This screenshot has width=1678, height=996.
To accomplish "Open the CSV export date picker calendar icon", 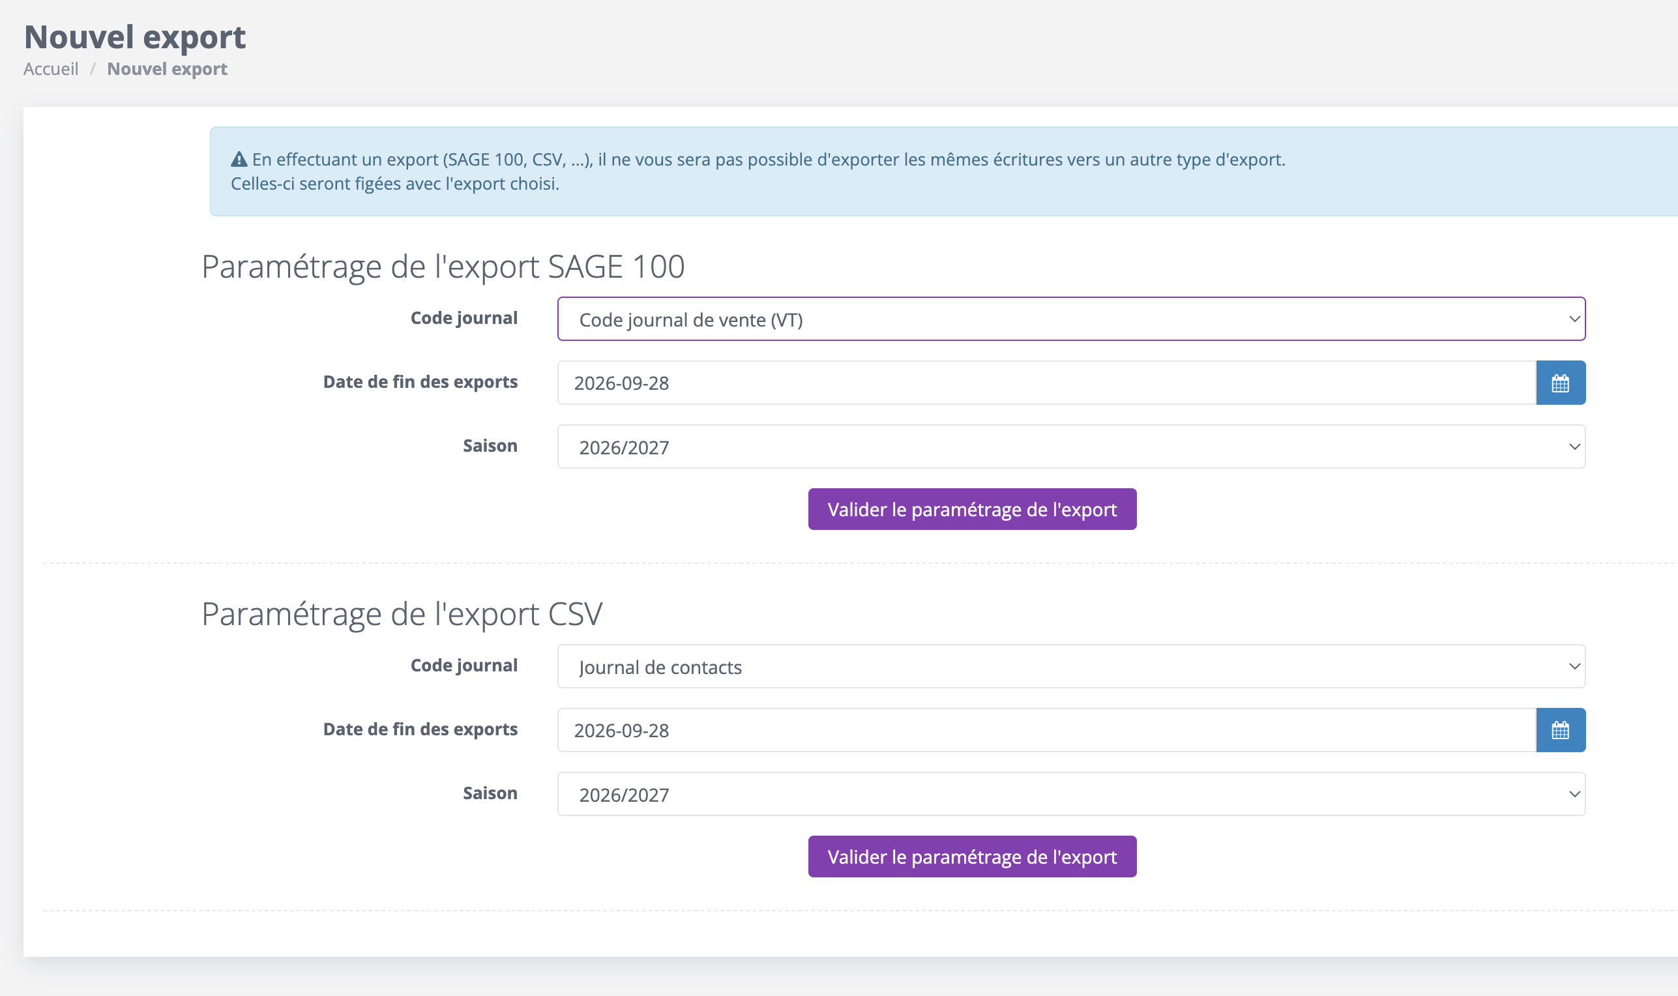I will 1561,729.
